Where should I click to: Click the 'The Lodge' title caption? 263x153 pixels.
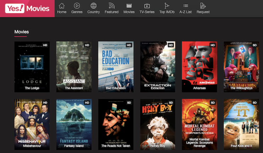(32, 88)
